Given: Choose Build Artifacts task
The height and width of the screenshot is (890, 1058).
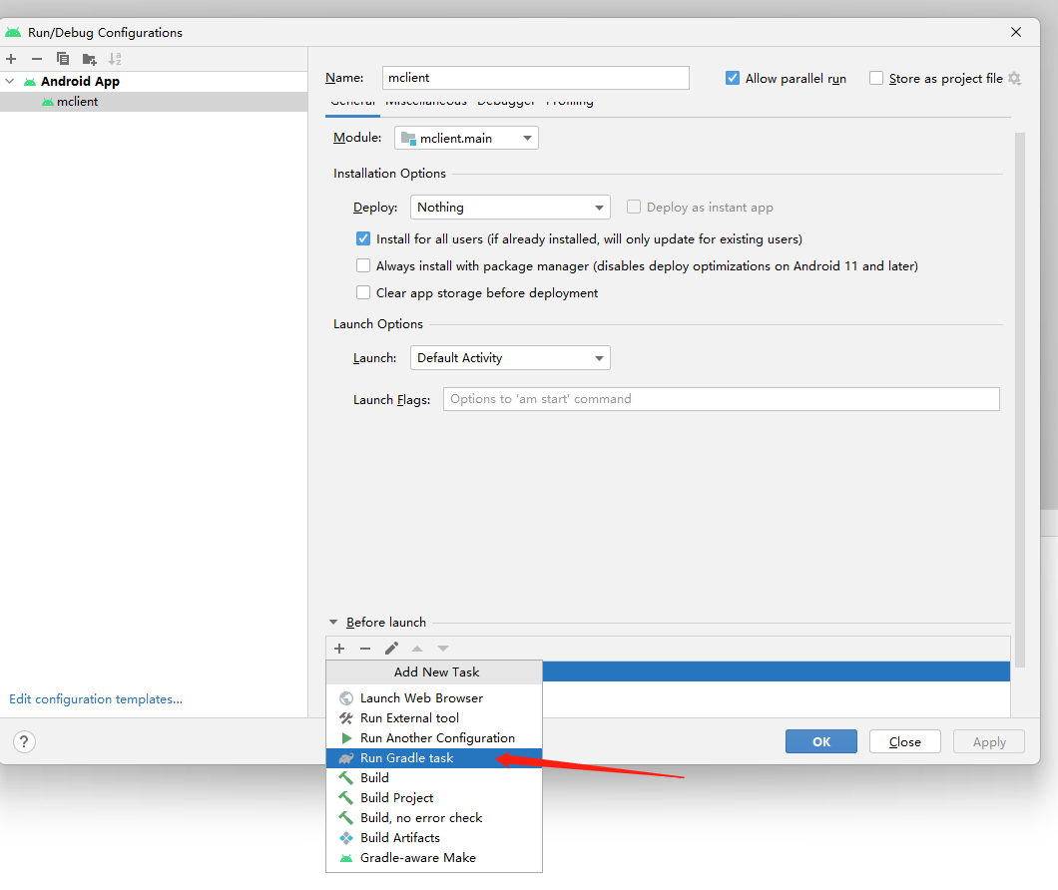Looking at the screenshot, I should [x=434, y=837].
